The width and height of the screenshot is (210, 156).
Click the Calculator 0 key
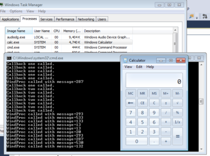(x=137, y=141)
